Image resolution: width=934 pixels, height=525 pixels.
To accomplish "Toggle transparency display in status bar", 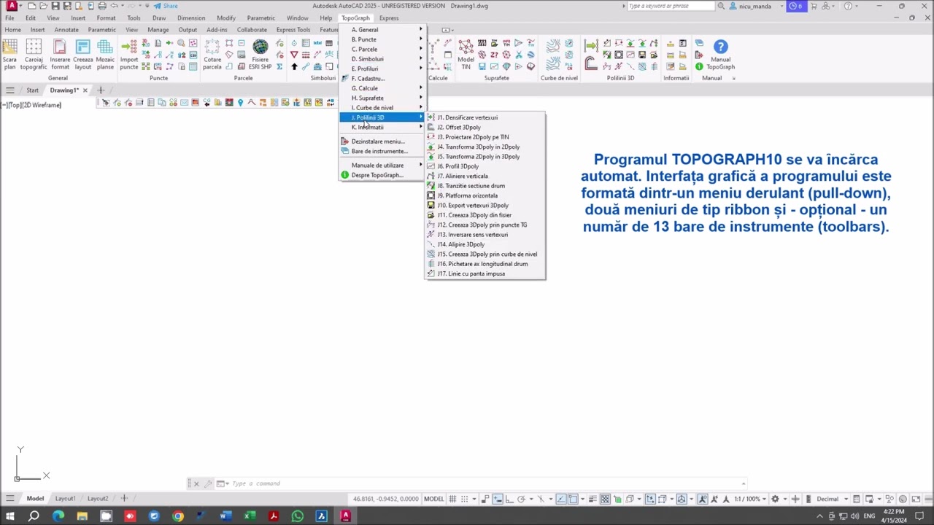I will pyautogui.click(x=605, y=499).
